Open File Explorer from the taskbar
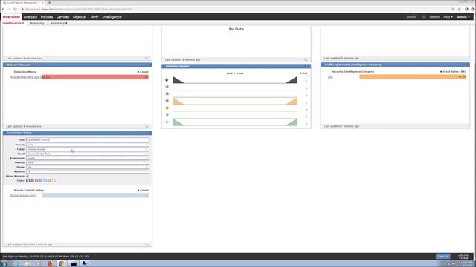This screenshot has width=476, height=267. point(27,264)
